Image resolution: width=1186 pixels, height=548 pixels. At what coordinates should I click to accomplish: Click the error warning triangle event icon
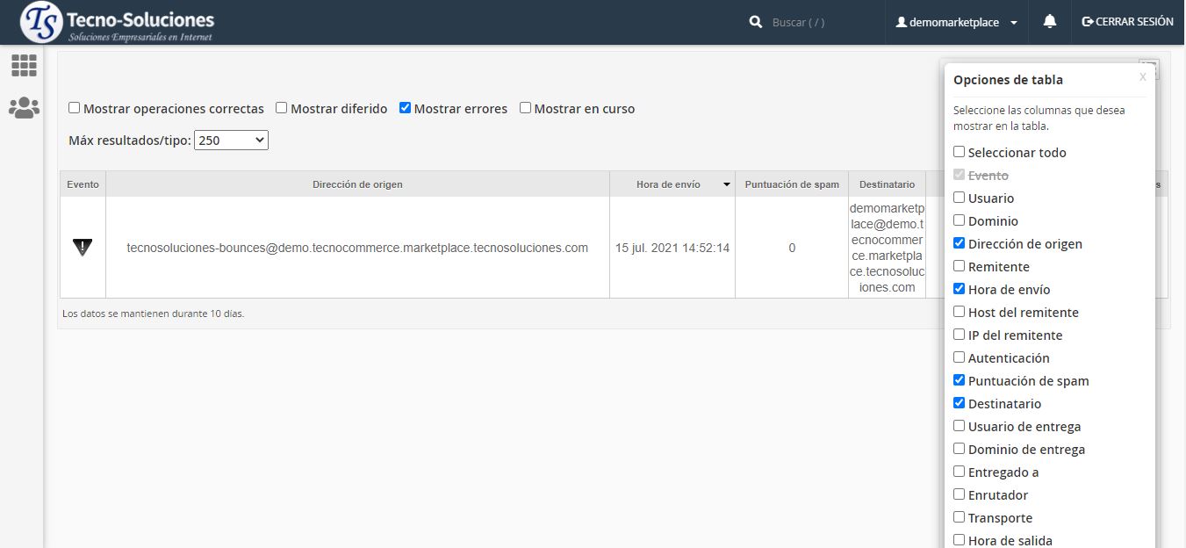click(83, 248)
